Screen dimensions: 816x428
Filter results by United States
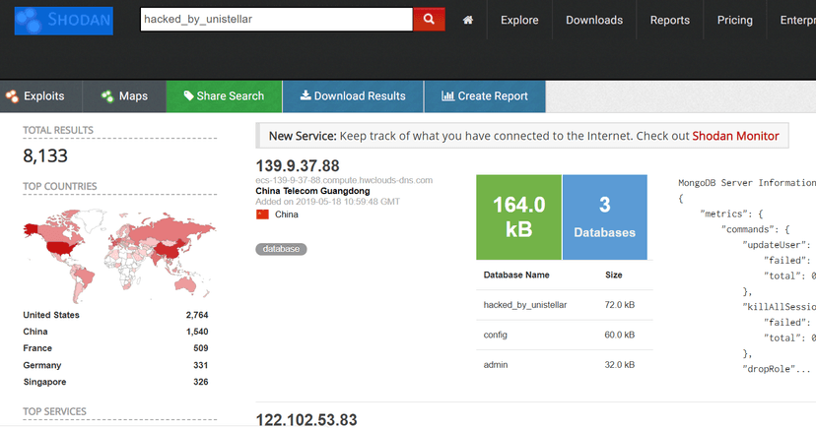pyautogui.click(x=51, y=315)
